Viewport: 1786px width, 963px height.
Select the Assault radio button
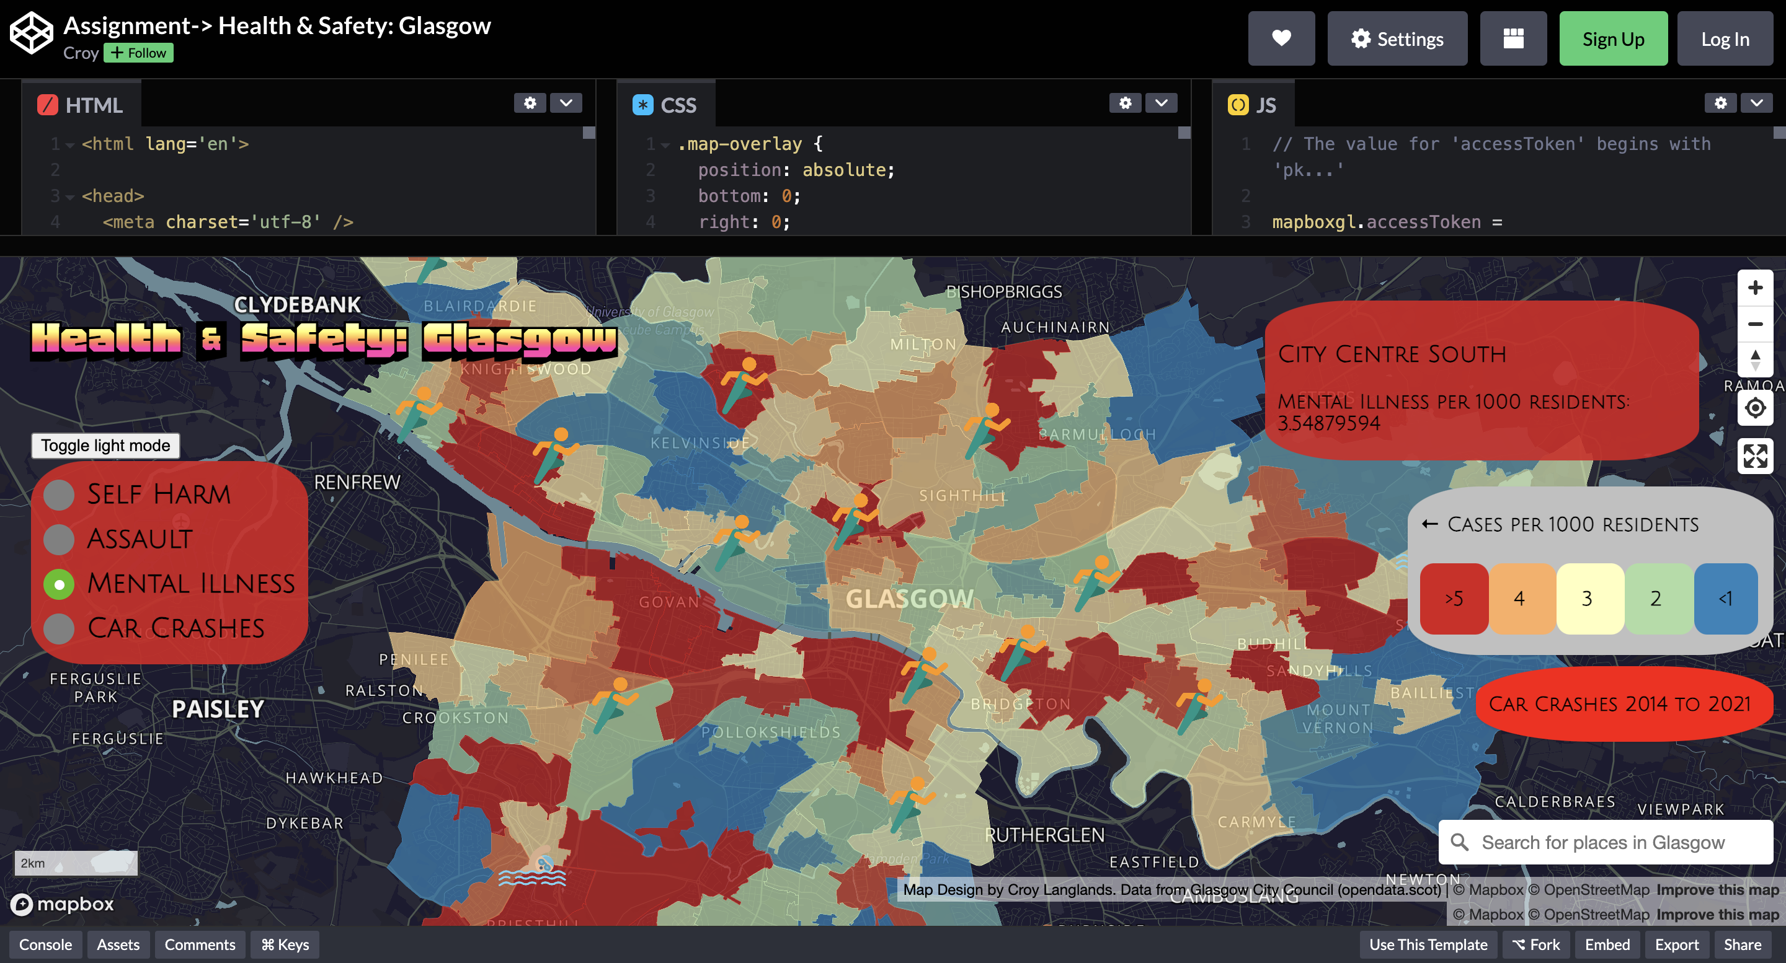59,539
